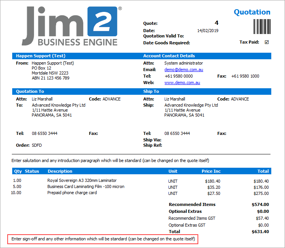Select the Business Card Laminating Film line

(x=86, y=186)
